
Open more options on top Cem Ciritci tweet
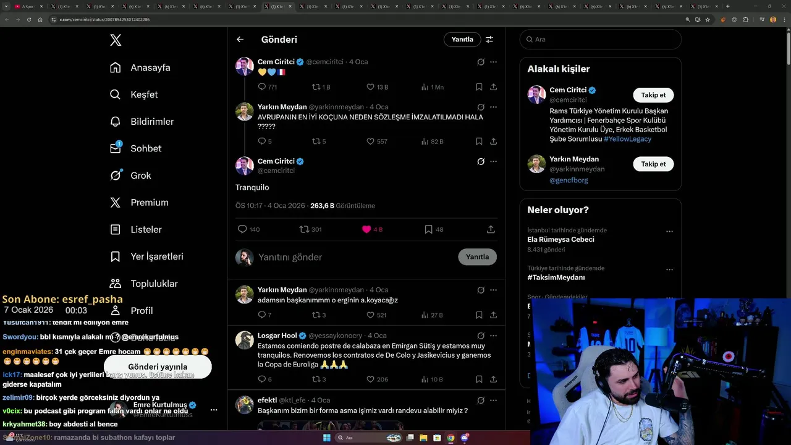pyautogui.click(x=493, y=62)
